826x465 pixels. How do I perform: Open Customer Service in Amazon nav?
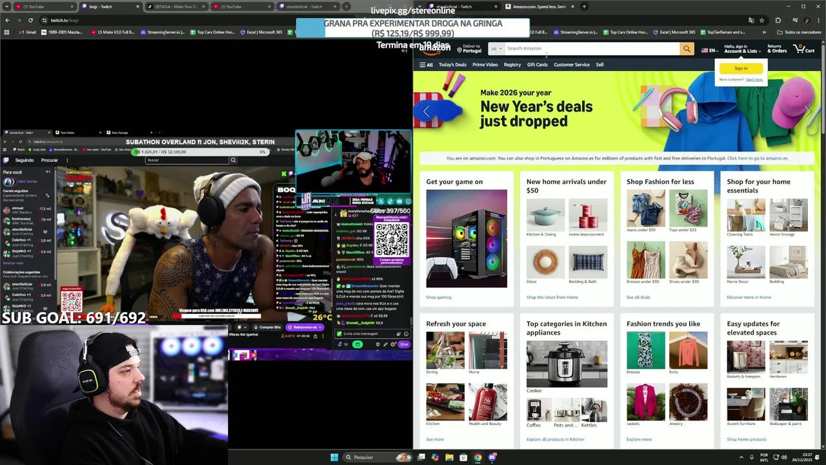click(572, 65)
